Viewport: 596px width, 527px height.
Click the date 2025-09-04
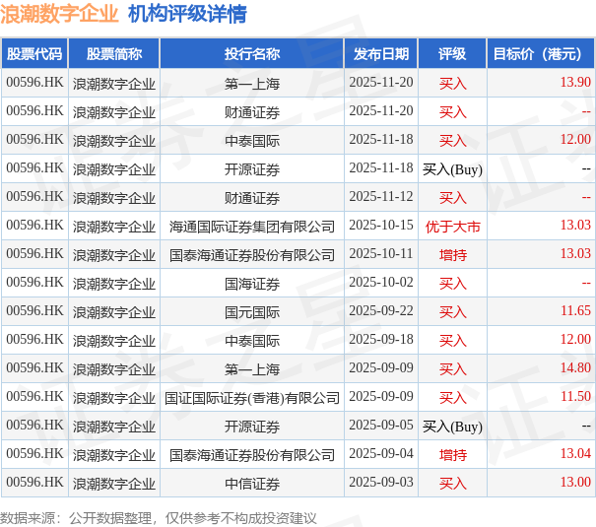tap(381, 453)
